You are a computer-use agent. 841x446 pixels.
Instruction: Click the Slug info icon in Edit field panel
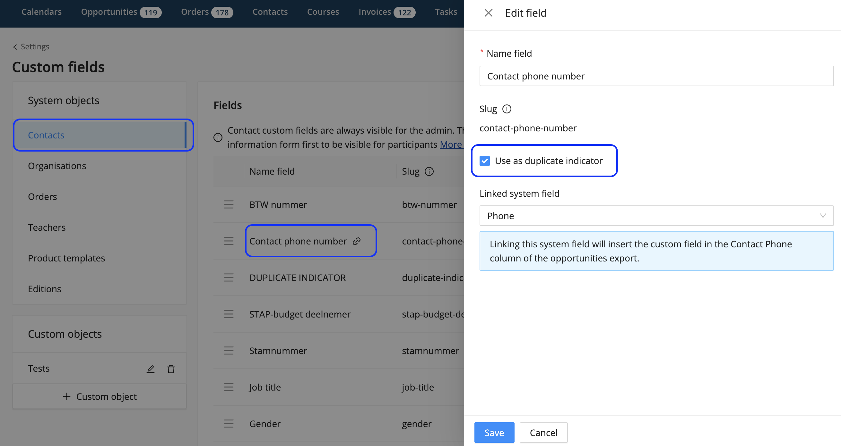507,109
